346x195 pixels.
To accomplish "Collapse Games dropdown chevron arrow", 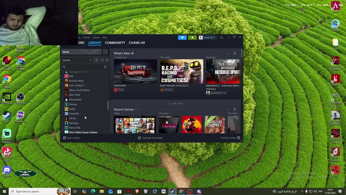I will [x=90, y=60].
